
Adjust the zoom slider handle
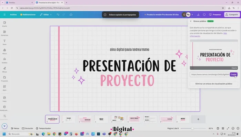coord(192,128)
